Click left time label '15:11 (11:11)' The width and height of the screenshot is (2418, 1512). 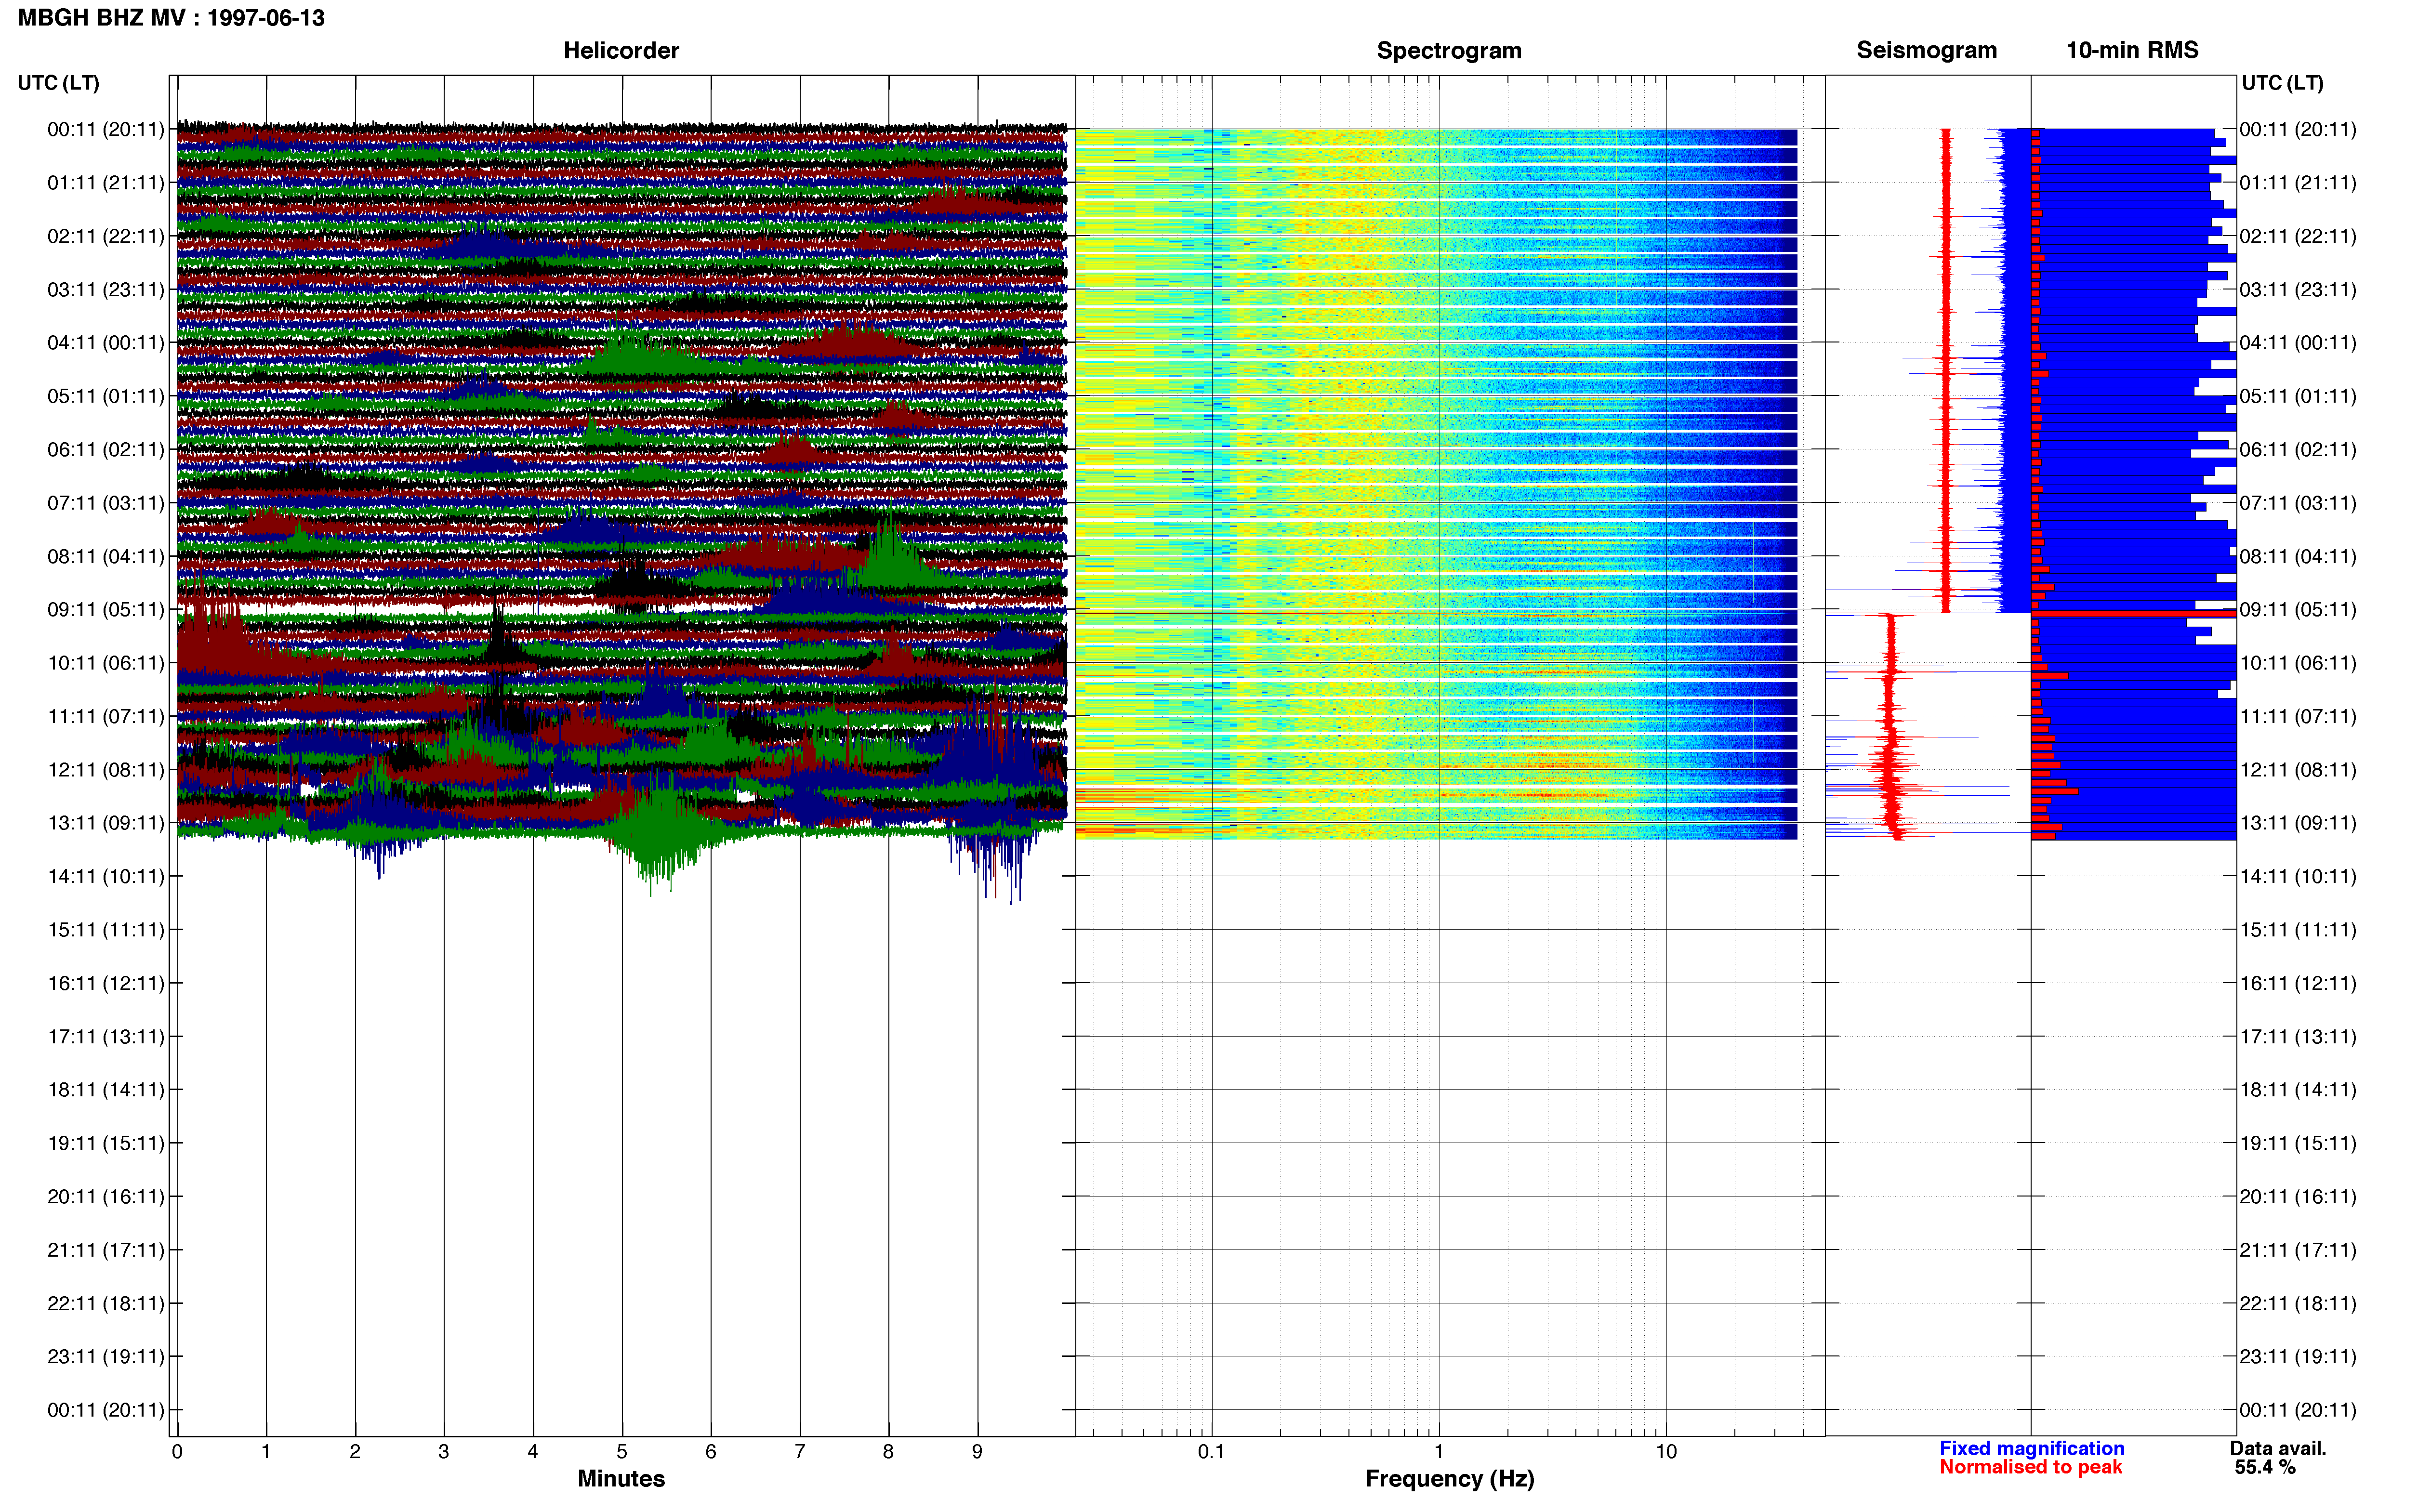(x=106, y=930)
